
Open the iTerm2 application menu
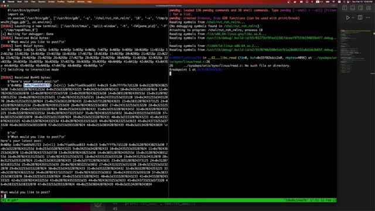(x=11, y=2)
